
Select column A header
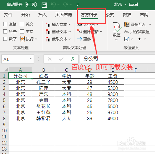click(20, 70)
